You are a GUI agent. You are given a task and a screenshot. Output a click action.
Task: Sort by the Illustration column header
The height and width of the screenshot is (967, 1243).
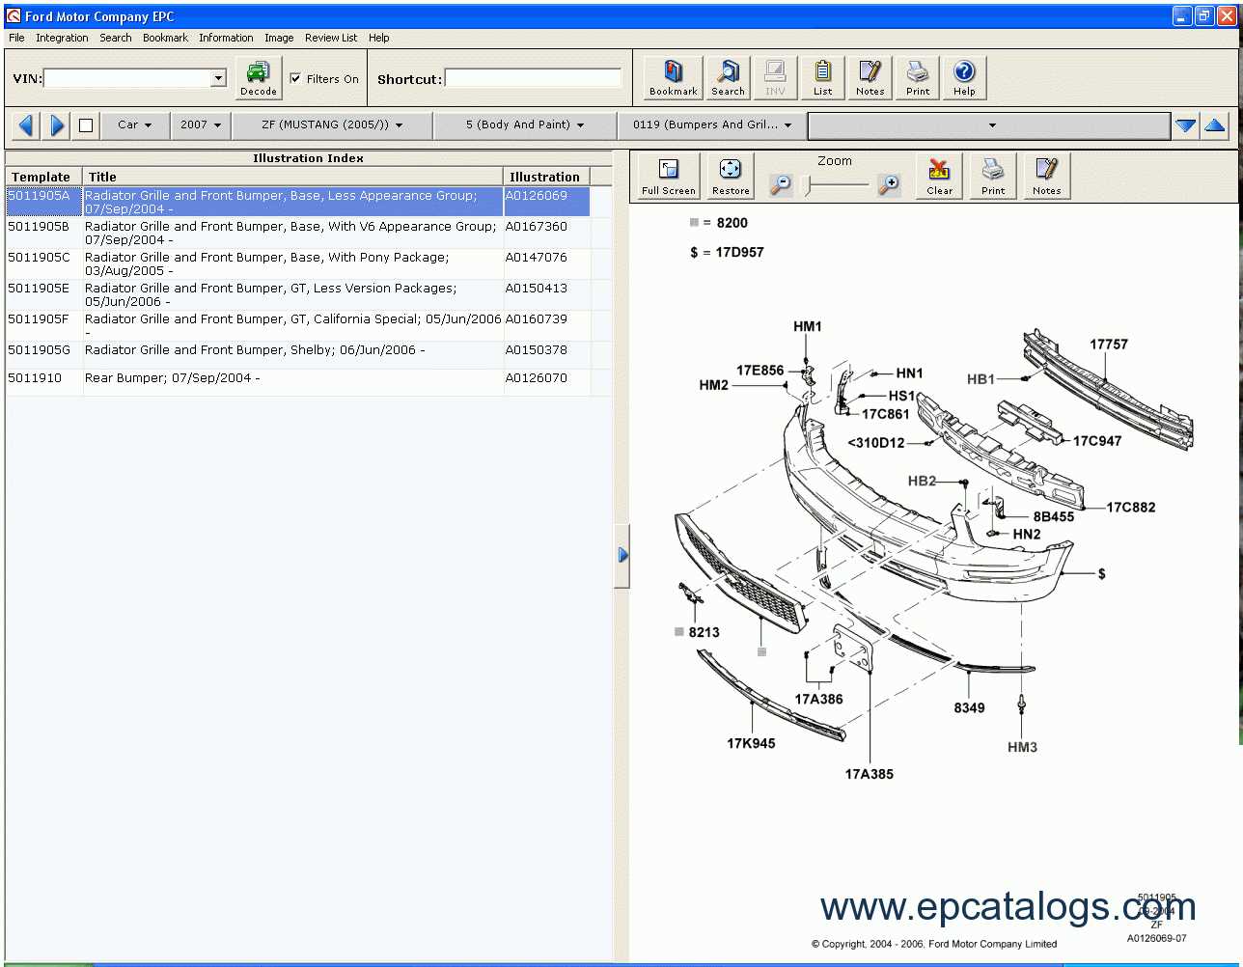(546, 177)
